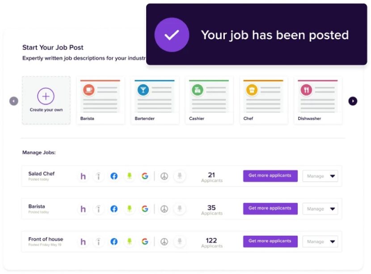Select the green ZipRecruiter icon for Salad Chef
371x274 pixels.
[x=129, y=176]
